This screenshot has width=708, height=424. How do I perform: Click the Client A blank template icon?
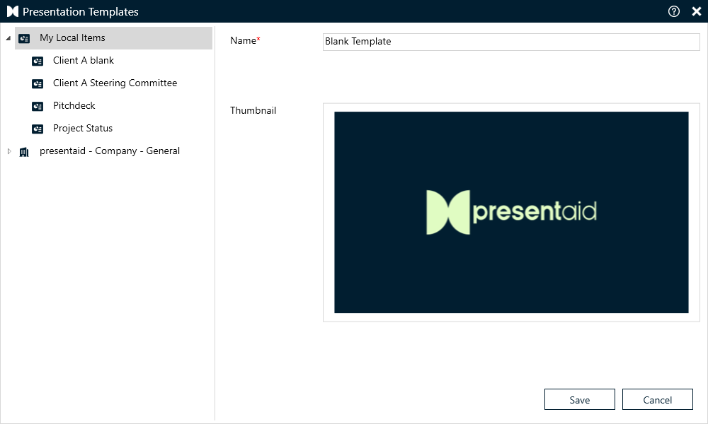[38, 61]
